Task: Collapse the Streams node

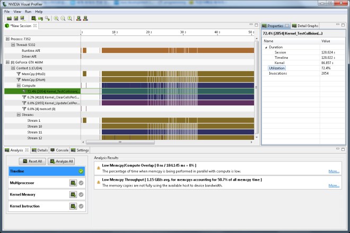Action: point(19,114)
